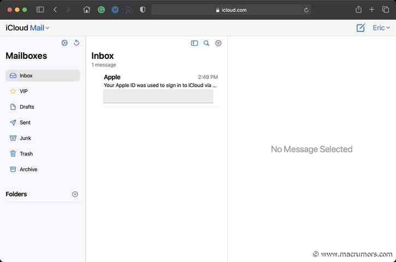The image size is (396, 262).
Task: Show Safari tab overview icon
Action: point(386,10)
